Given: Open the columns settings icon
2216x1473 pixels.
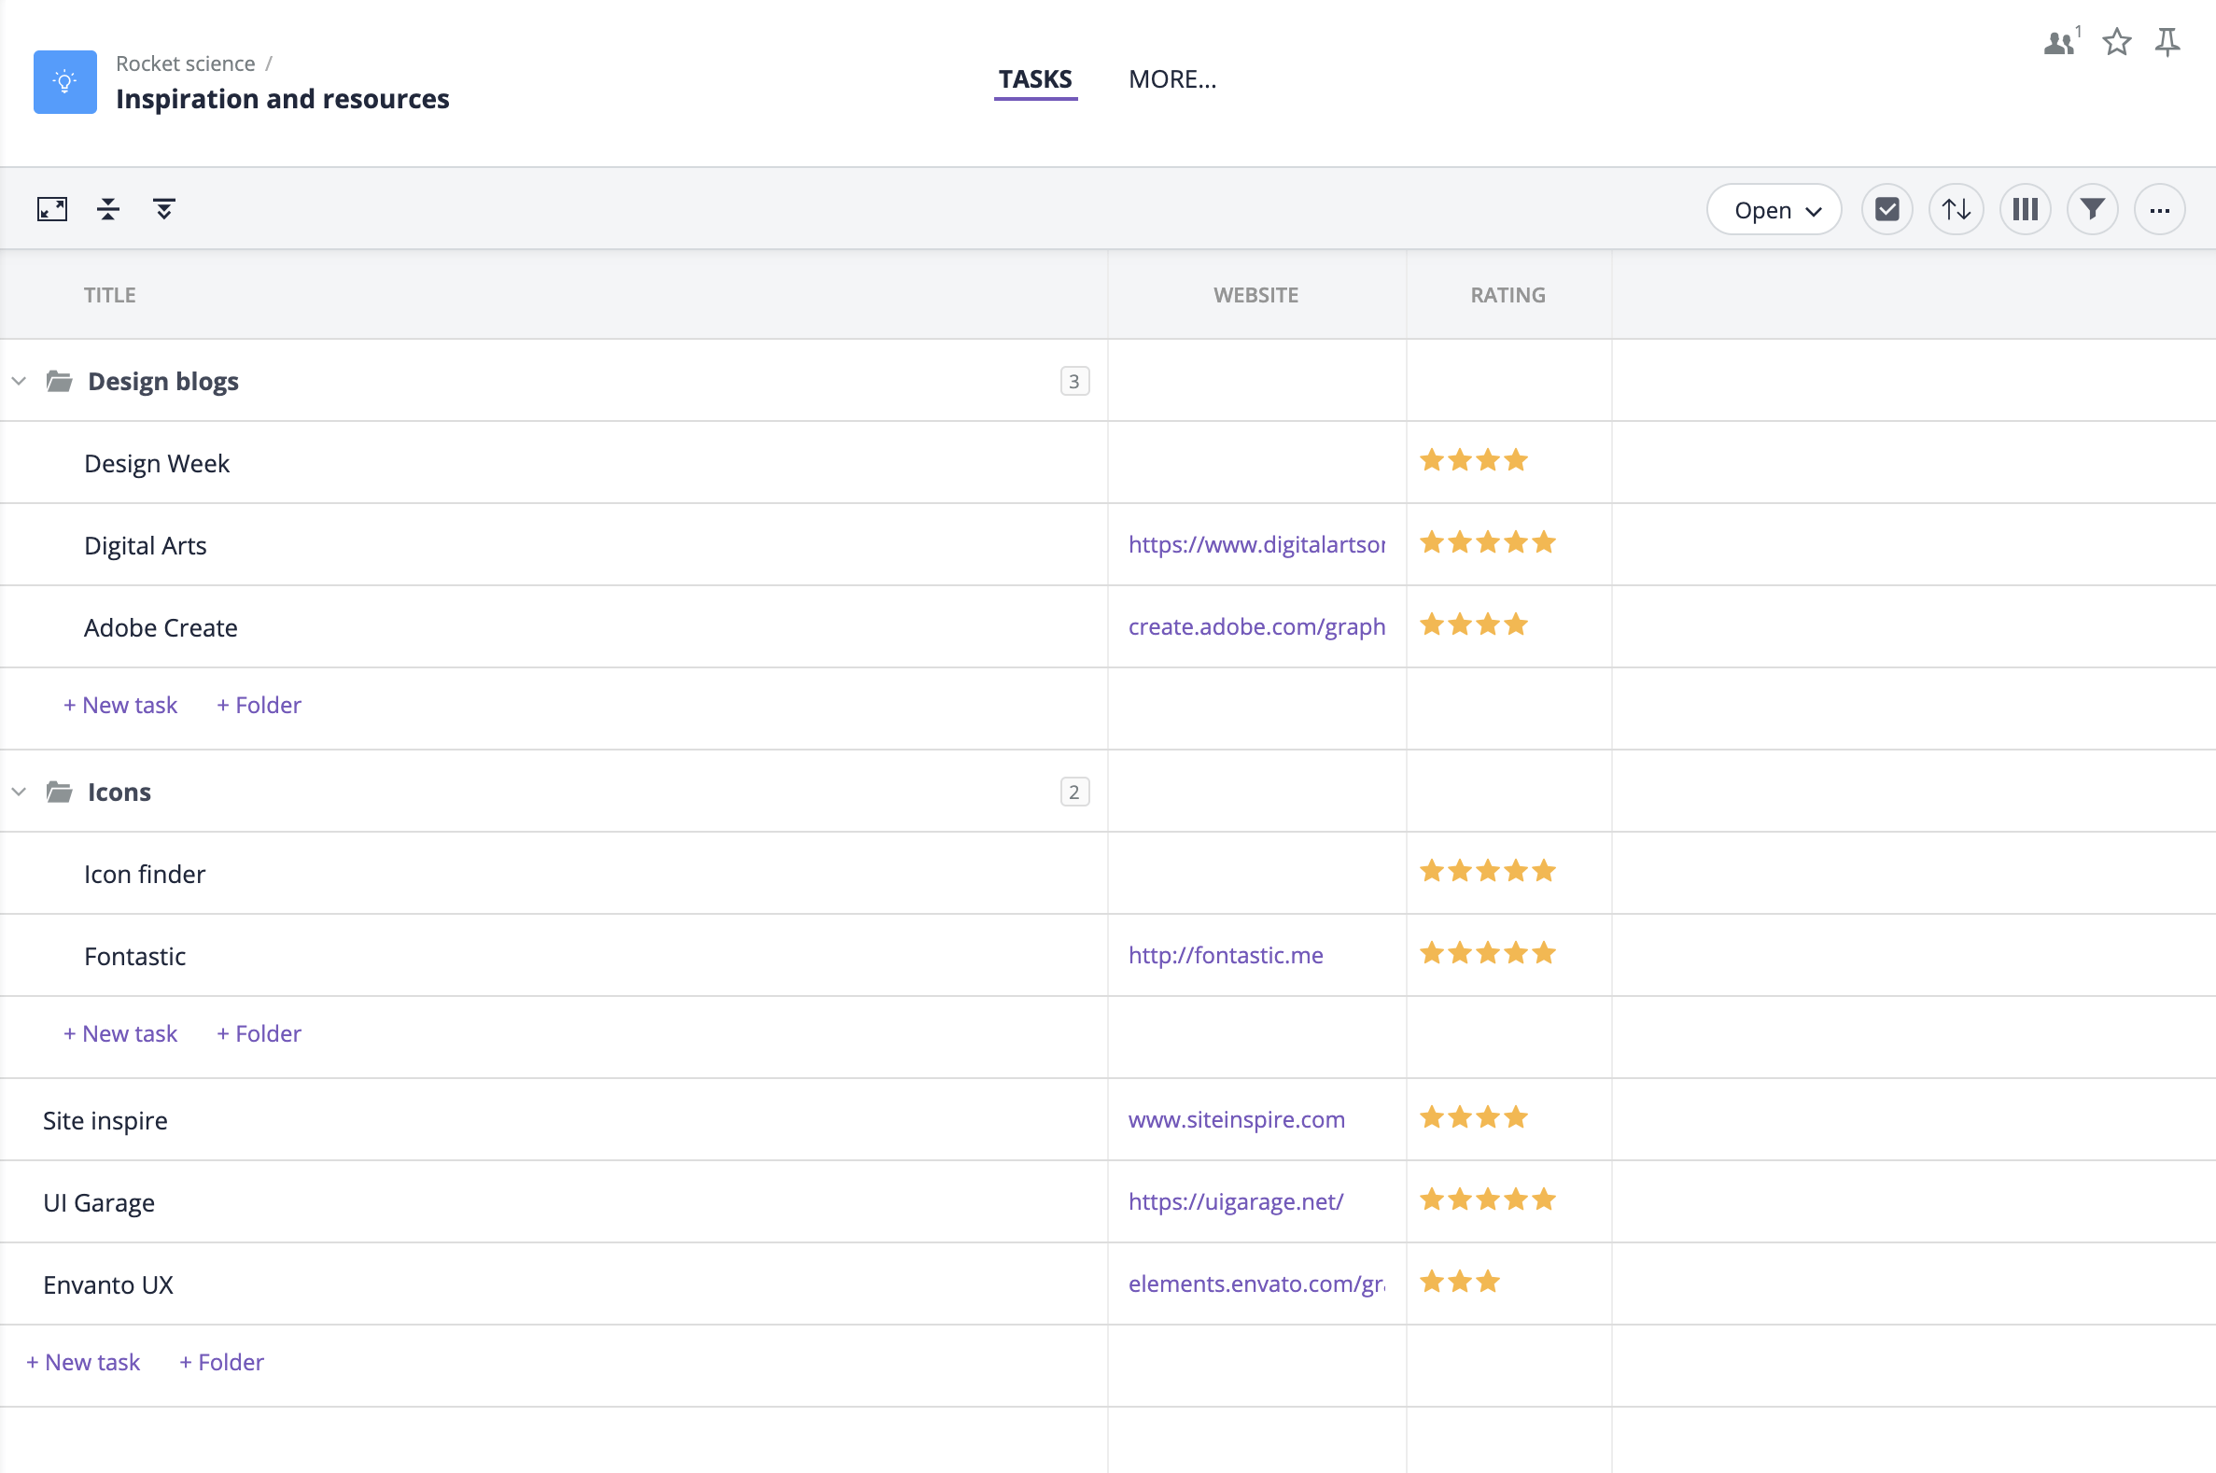Looking at the screenshot, I should point(2026,209).
